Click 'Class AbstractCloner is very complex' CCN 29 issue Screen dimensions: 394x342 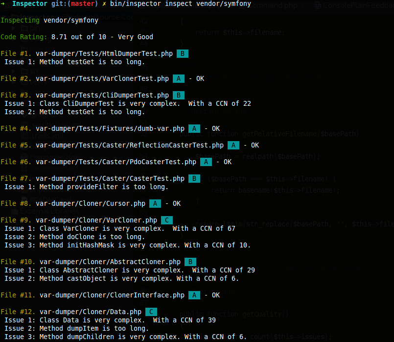[147, 270]
